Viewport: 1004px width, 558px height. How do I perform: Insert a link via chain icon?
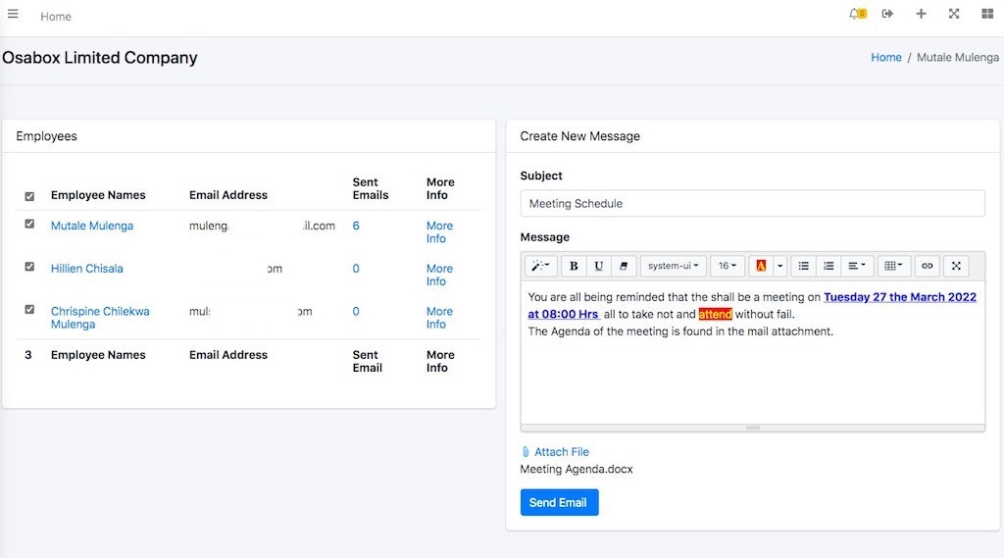click(928, 266)
